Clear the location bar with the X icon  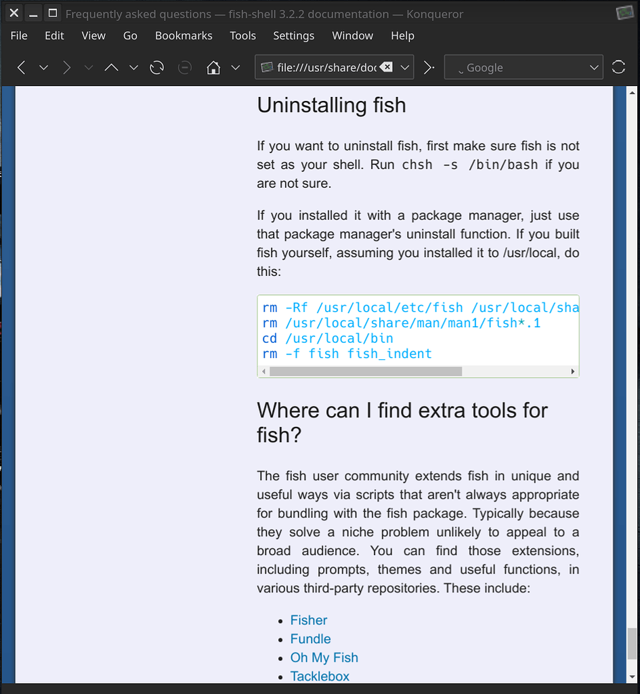(x=386, y=67)
